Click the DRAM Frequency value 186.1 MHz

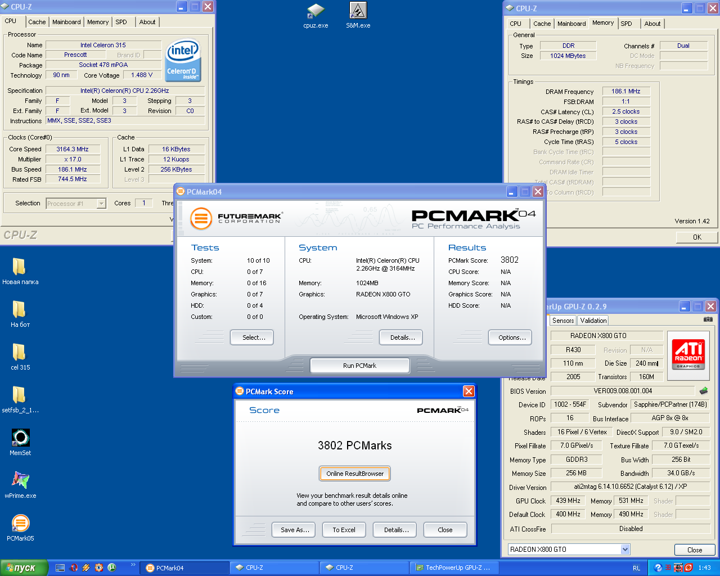coord(626,91)
